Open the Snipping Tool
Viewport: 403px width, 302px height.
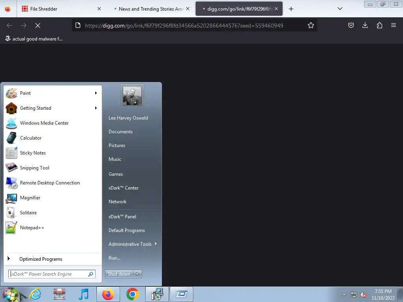pyautogui.click(x=53, y=168)
